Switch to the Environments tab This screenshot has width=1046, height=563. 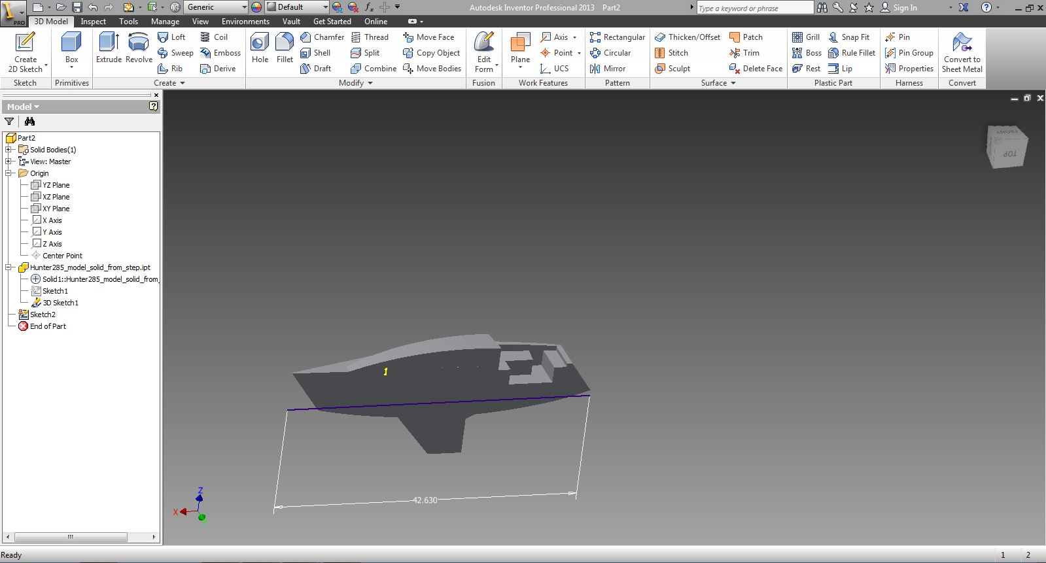245,22
